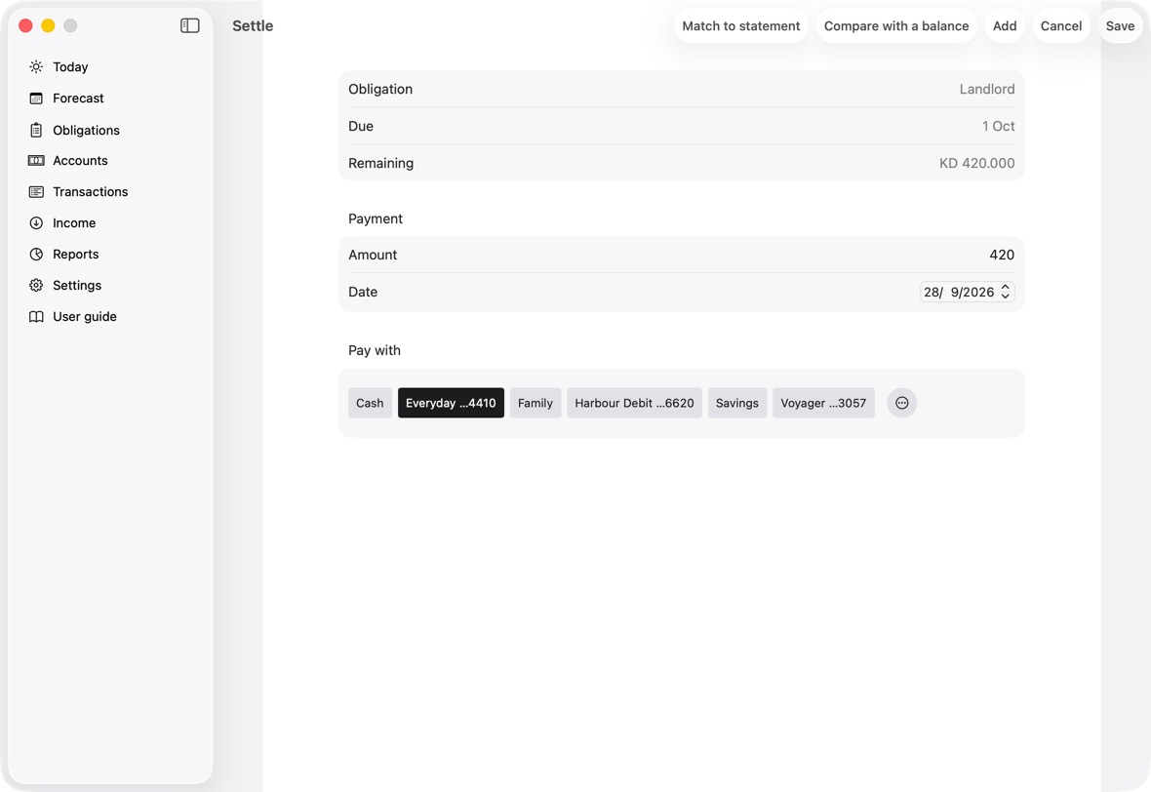Open Income via its download-arrow icon

pyautogui.click(x=36, y=223)
